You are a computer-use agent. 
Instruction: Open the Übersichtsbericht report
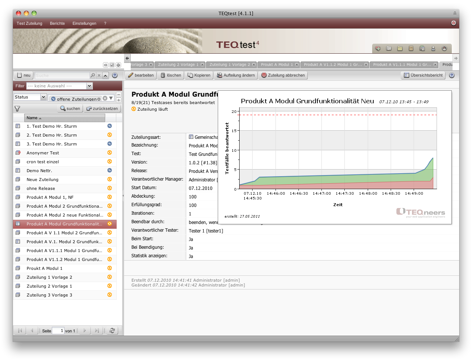423,75
